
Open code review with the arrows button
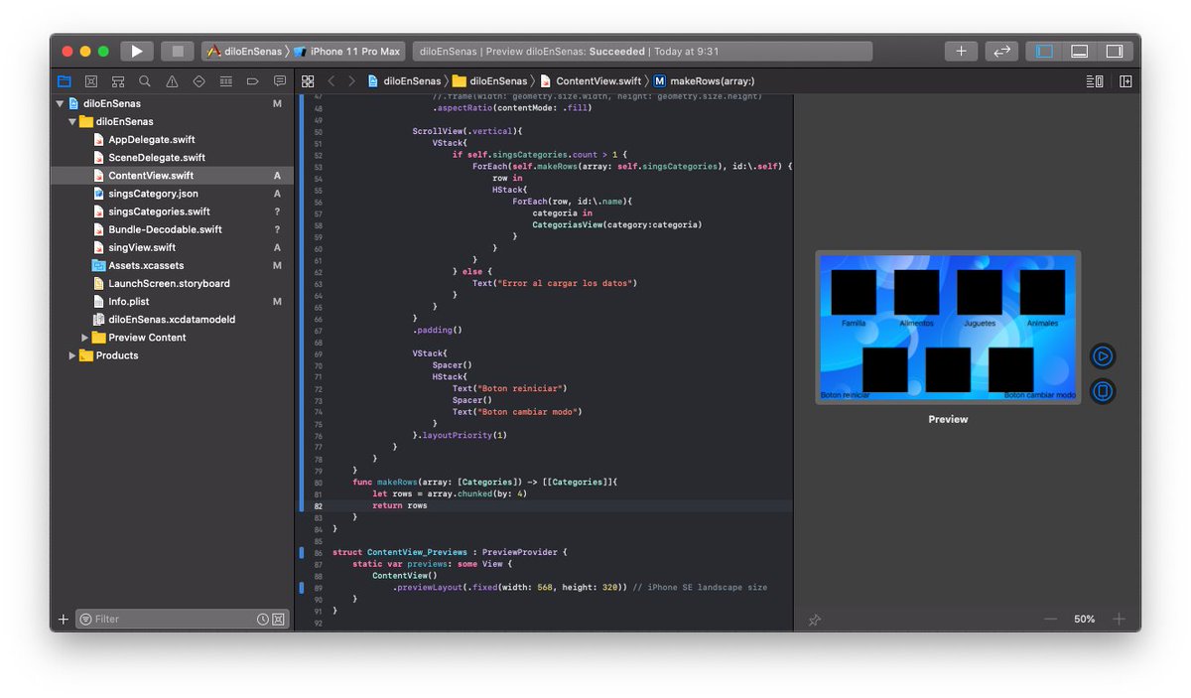point(1002,51)
